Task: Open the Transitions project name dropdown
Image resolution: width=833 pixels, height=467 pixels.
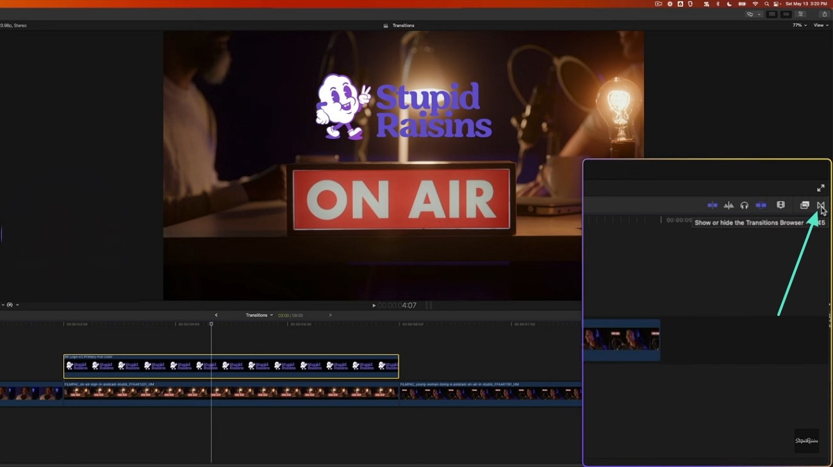Action: (x=260, y=315)
